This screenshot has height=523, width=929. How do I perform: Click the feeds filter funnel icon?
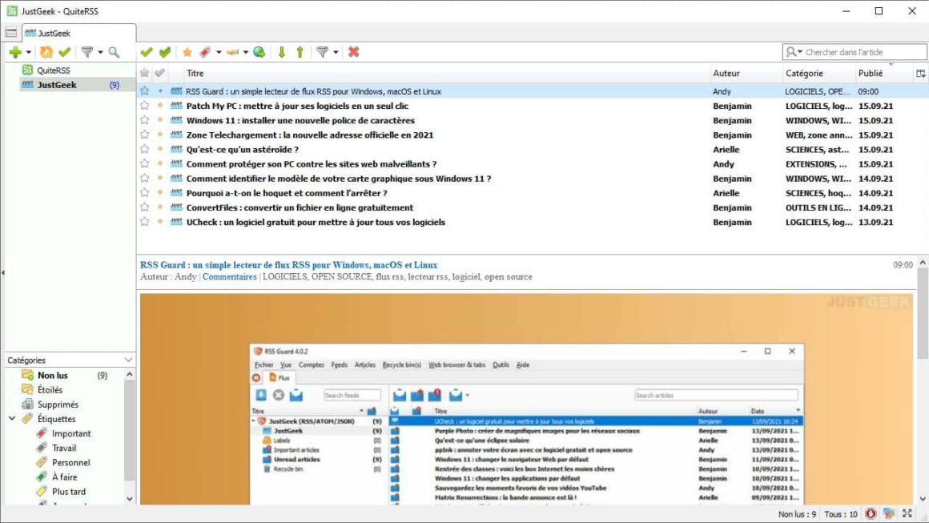[x=86, y=52]
